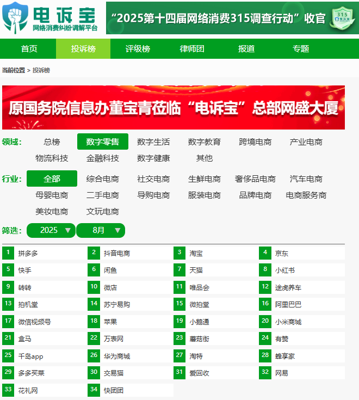Click the 电诉宝 fist shield logo
Image resolution: width=359 pixels, height=400 pixels.
[15, 18]
